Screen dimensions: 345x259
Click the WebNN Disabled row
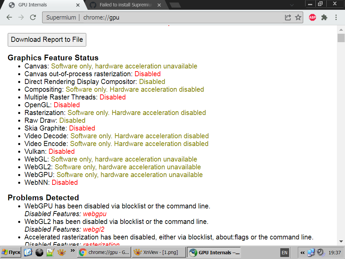[51, 182]
